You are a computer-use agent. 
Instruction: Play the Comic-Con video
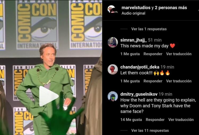(x=49, y=96)
